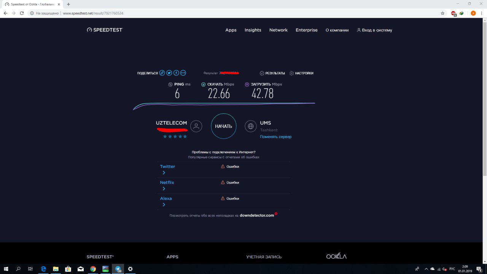Open more sharing options ellipsis icon
487x274 pixels.
coord(183,73)
